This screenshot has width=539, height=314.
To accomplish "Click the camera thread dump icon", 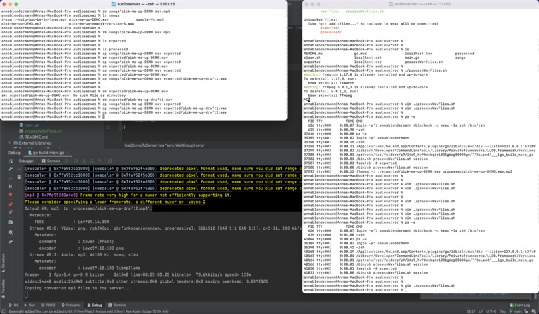I will coord(11,222).
